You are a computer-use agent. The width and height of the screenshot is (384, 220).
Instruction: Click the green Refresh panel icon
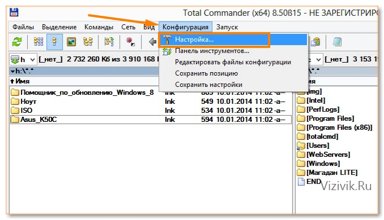pyautogui.click(x=17, y=42)
